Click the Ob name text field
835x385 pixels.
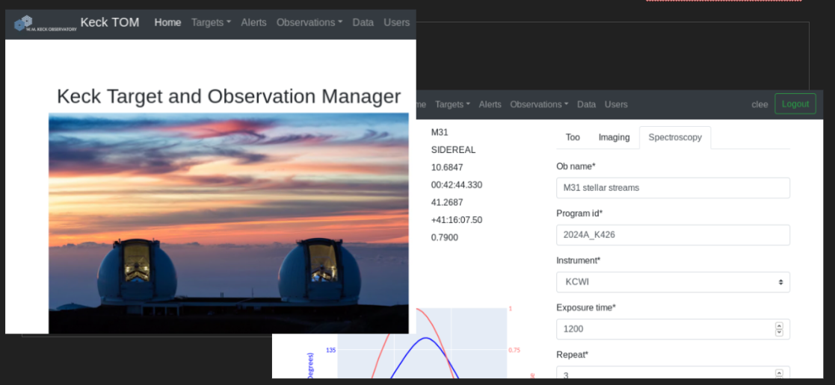pyautogui.click(x=673, y=188)
